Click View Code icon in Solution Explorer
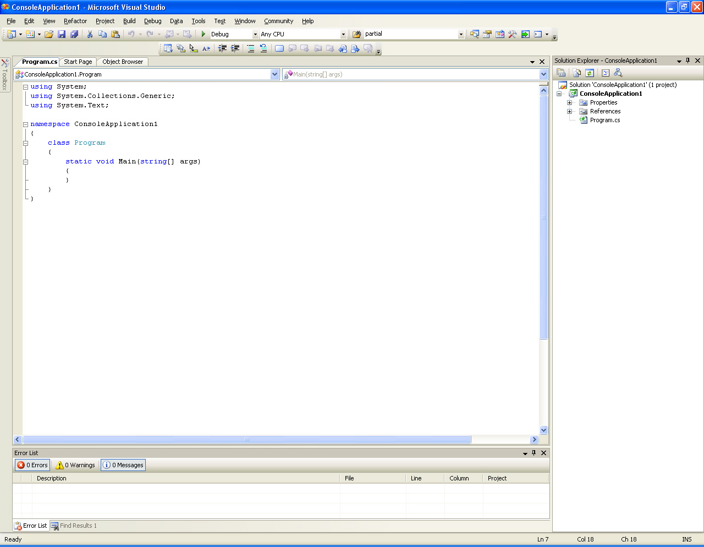Screen dimensions: 704x547 [x=606, y=73]
